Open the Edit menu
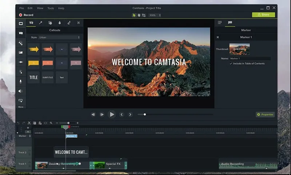Screen dimensions: 291x175 [30, 8]
